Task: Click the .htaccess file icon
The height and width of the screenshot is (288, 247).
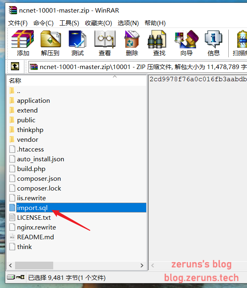Action: [x=12, y=149]
